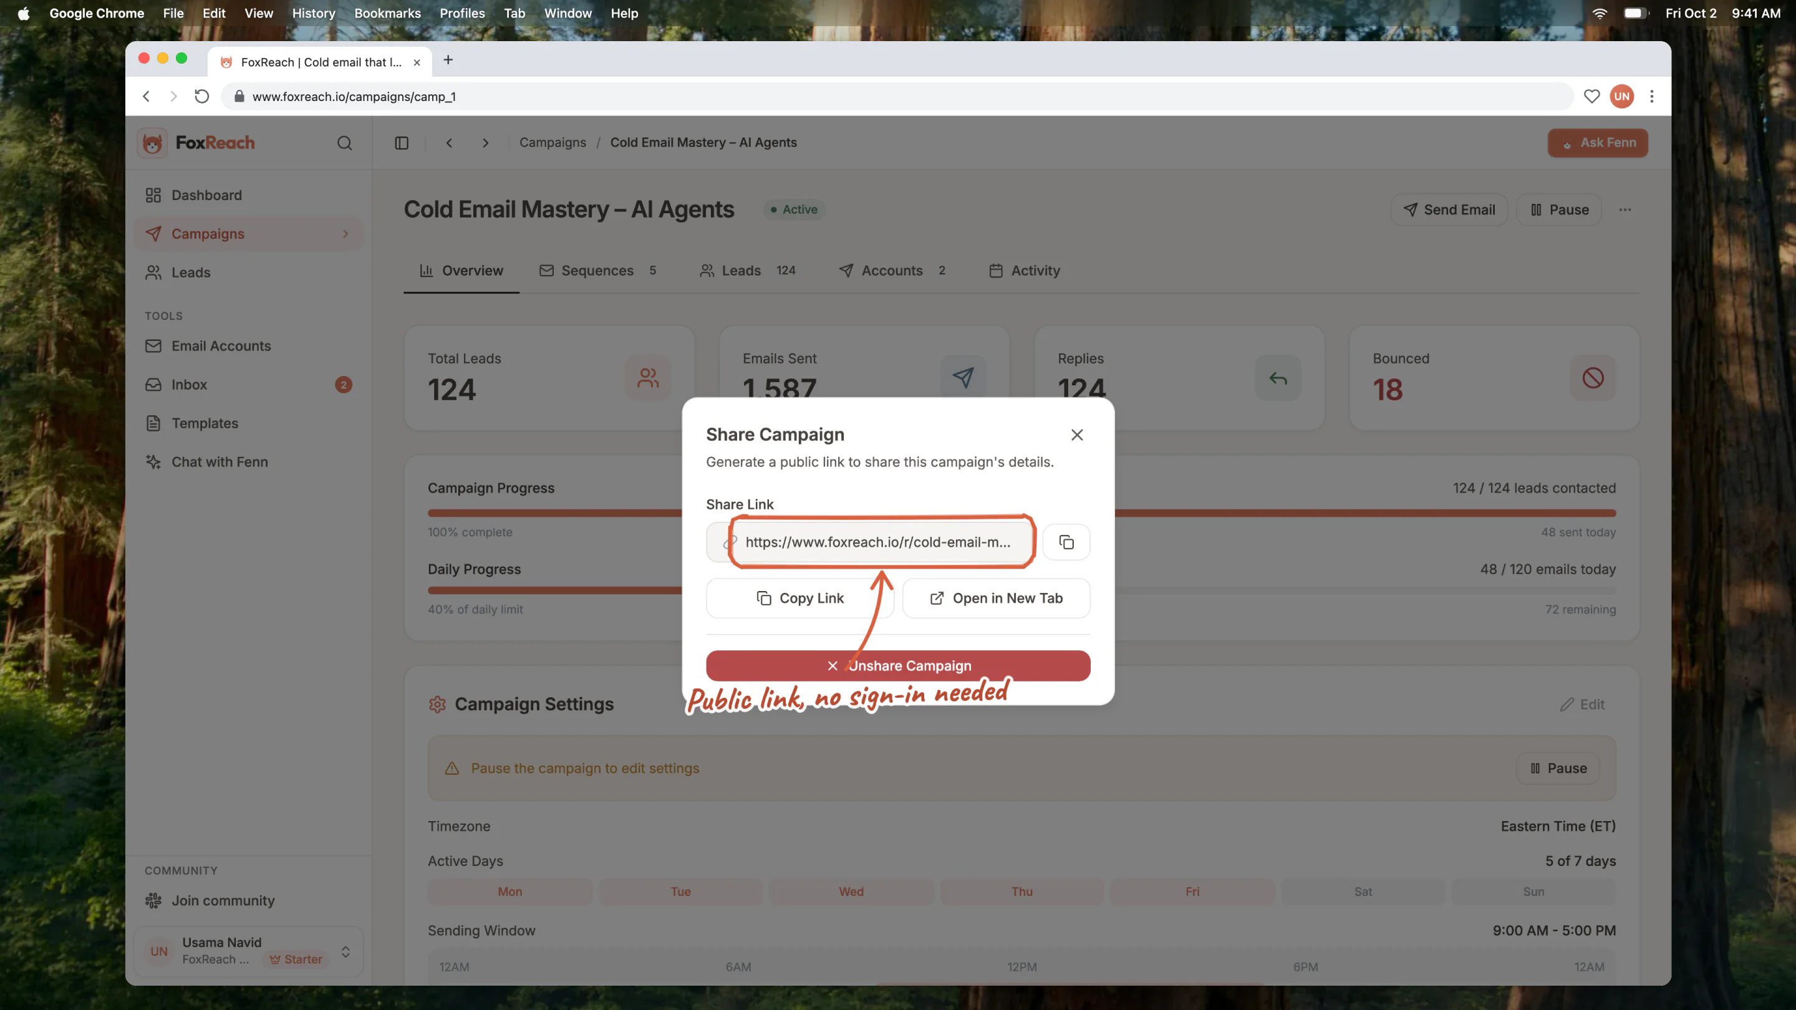This screenshot has width=1796, height=1010.
Task: Pause the campaign from the header
Action: coord(1559,210)
